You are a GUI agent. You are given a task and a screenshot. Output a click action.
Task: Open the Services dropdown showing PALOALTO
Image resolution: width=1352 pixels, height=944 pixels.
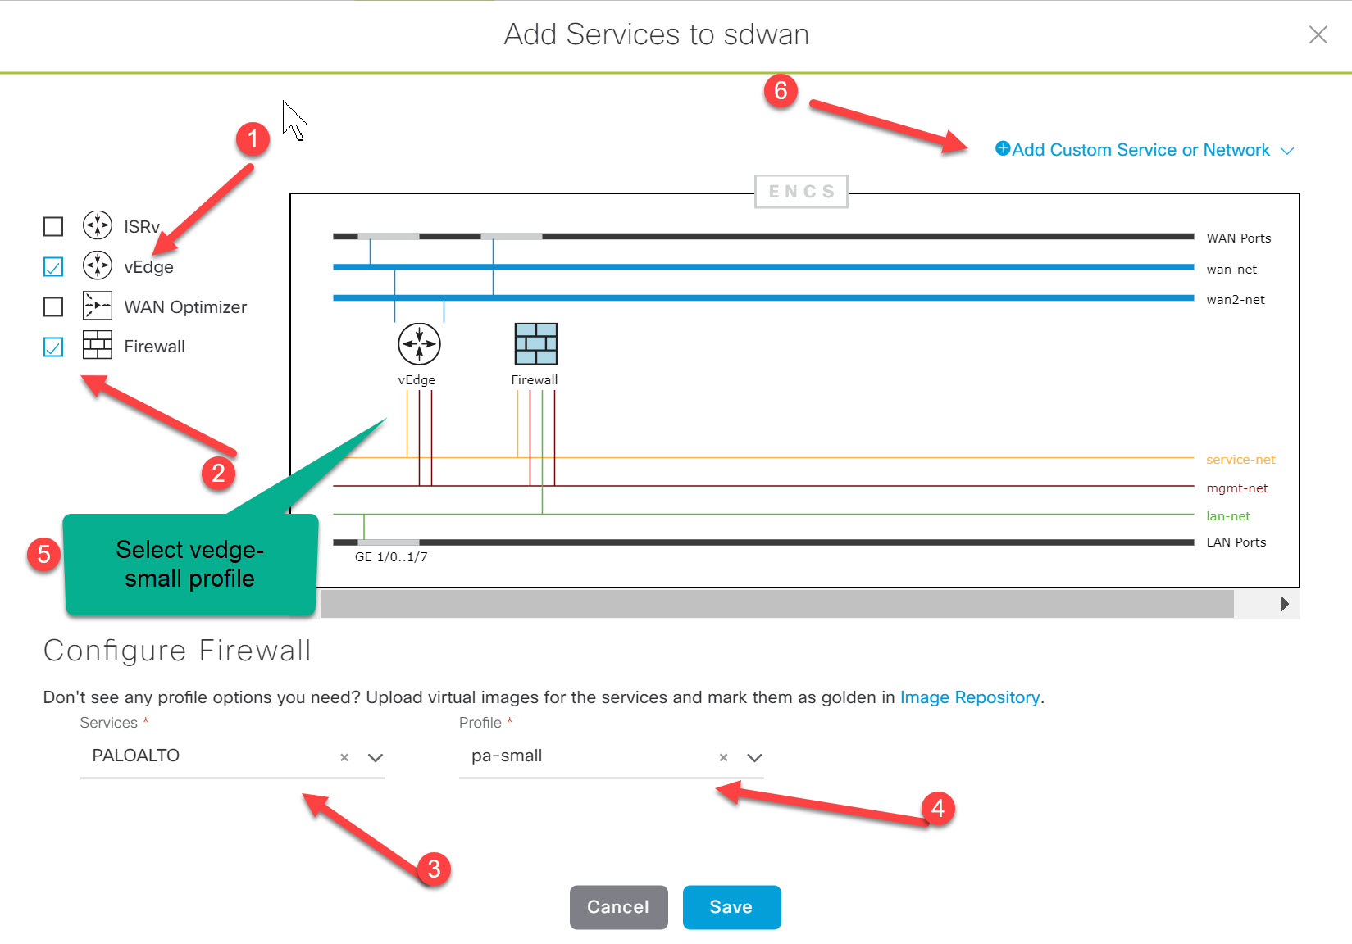pyautogui.click(x=376, y=757)
